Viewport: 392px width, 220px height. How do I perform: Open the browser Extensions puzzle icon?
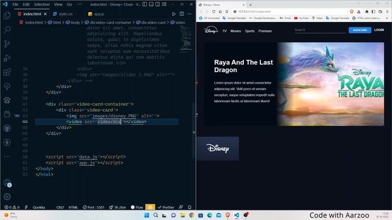coord(366,12)
